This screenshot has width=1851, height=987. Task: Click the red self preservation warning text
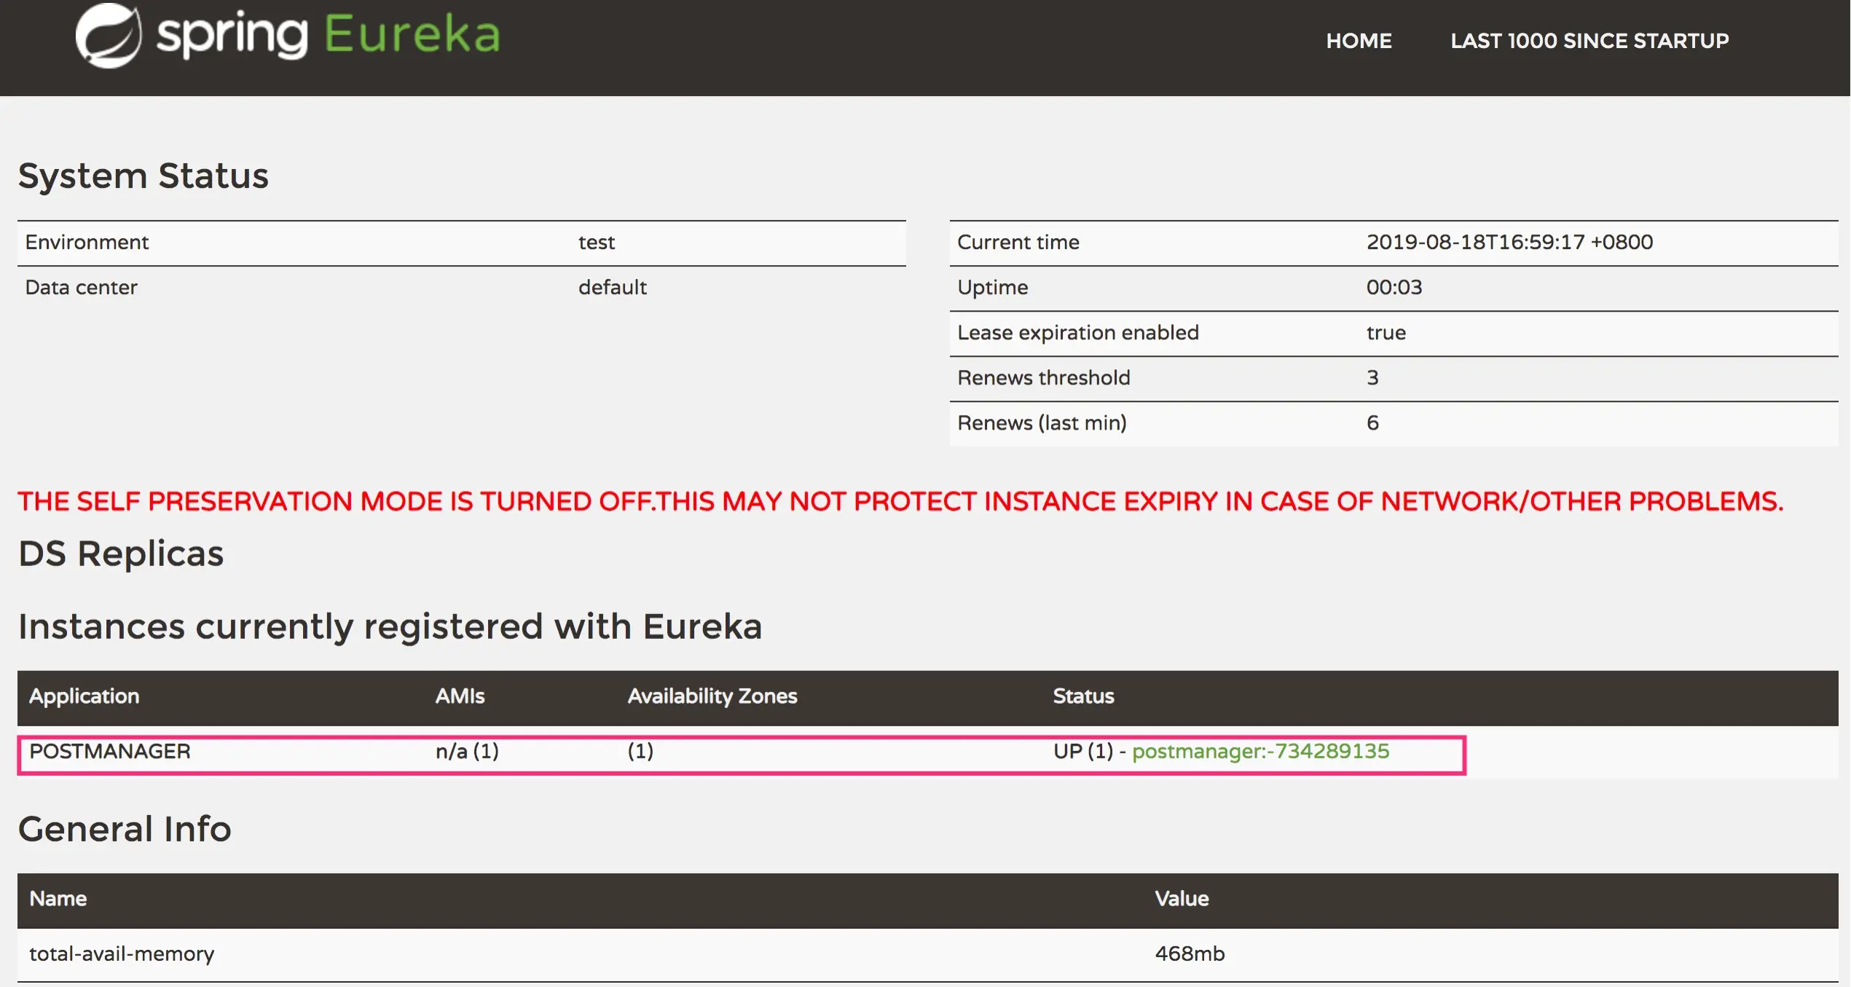pos(900,501)
